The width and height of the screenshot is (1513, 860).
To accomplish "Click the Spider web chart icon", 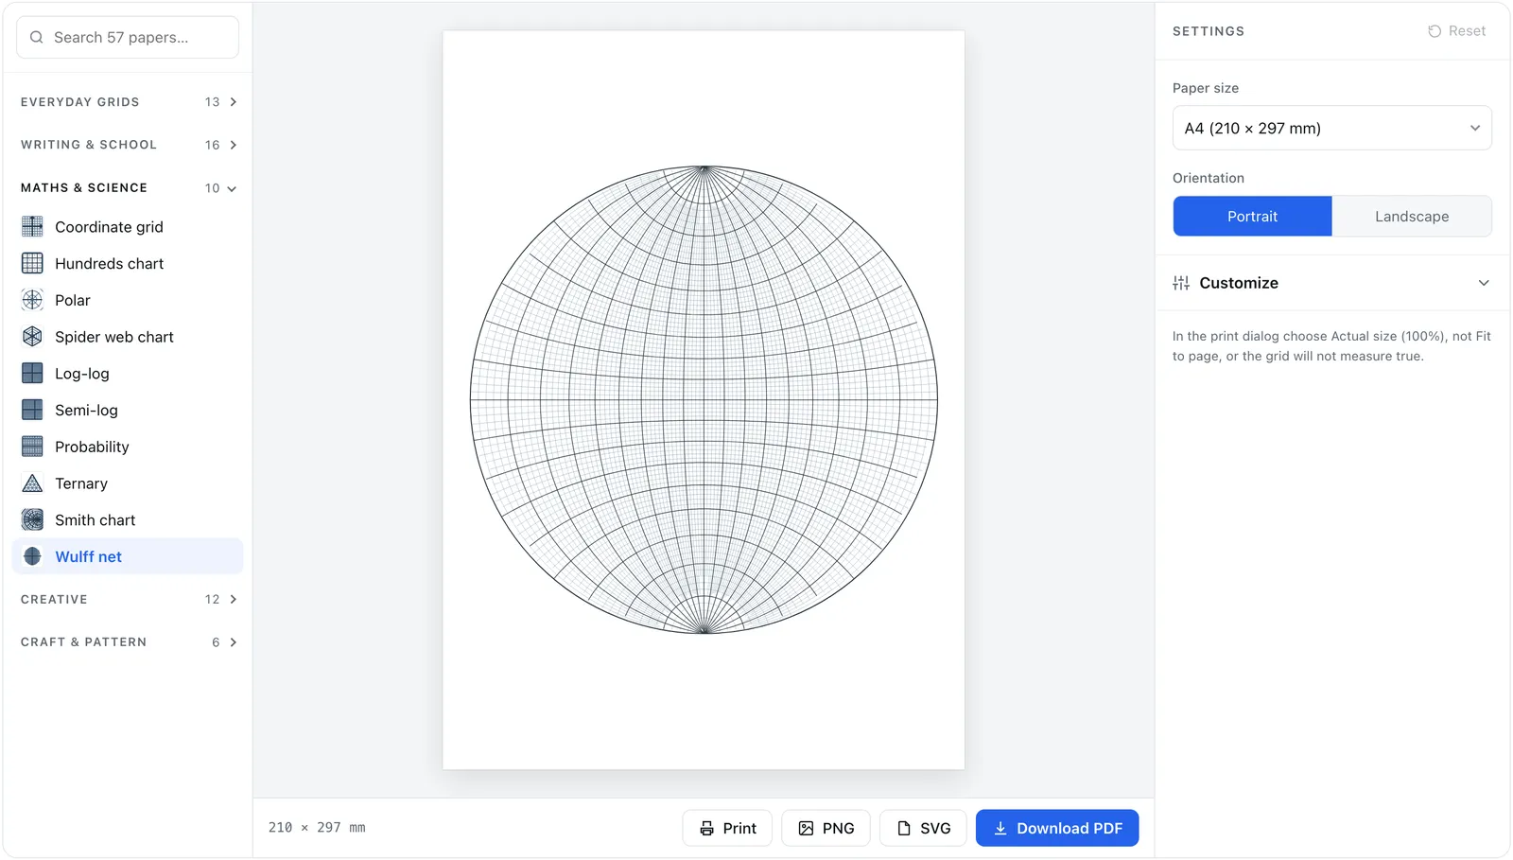I will (32, 337).
